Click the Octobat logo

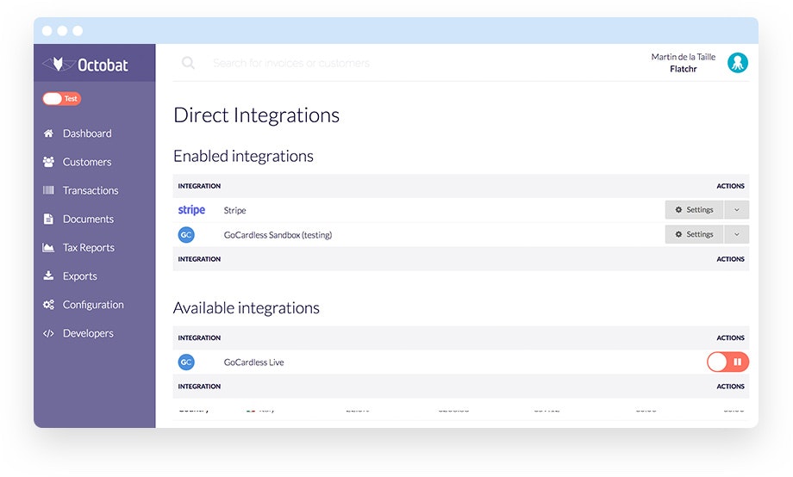[x=85, y=65]
